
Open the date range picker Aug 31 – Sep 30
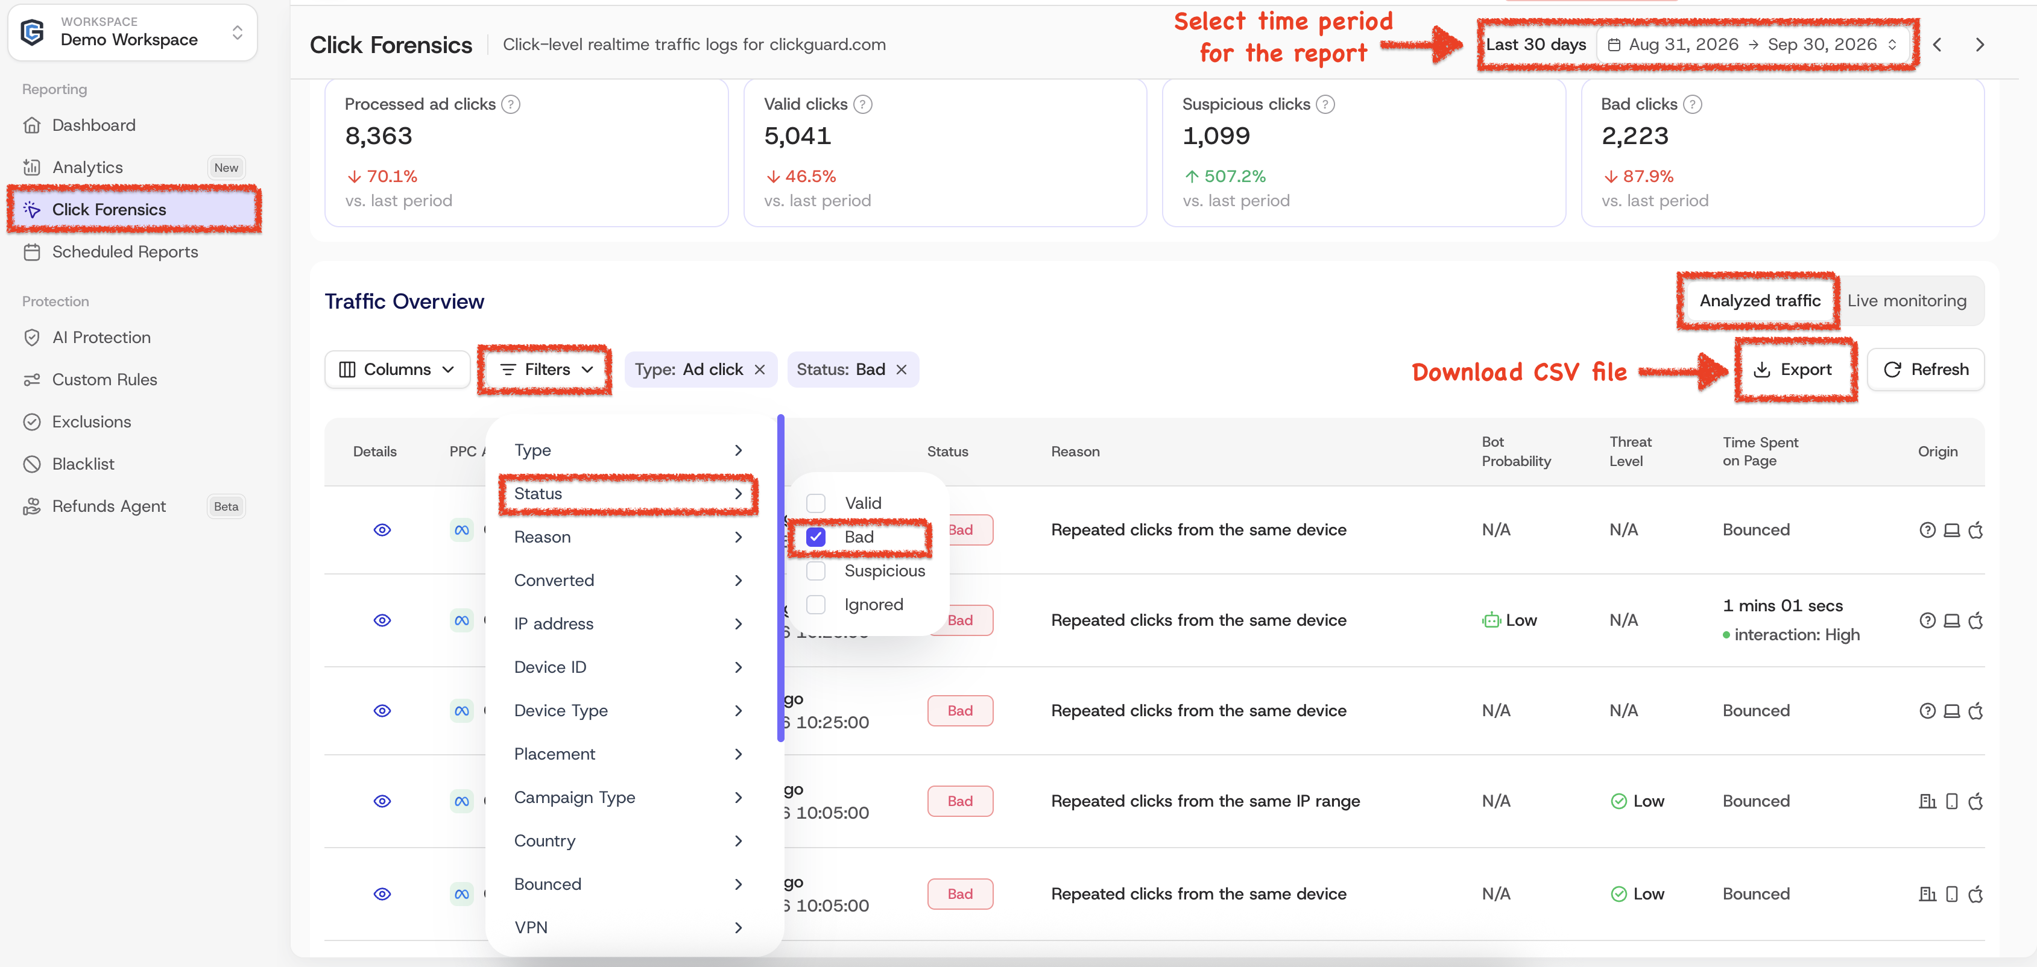pyautogui.click(x=1753, y=44)
